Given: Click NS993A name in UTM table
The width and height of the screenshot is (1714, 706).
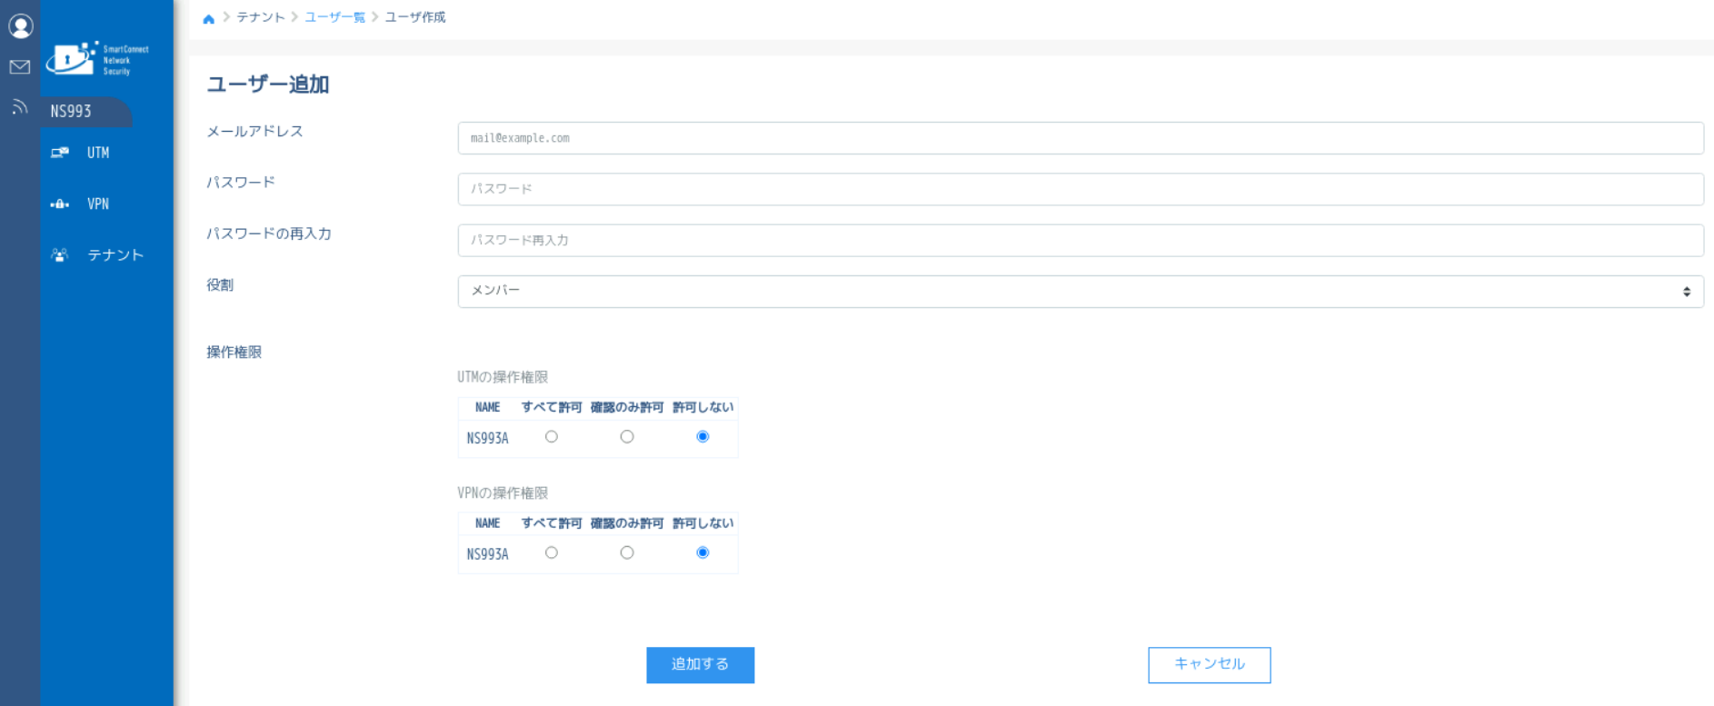Looking at the screenshot, I should 488,438.
